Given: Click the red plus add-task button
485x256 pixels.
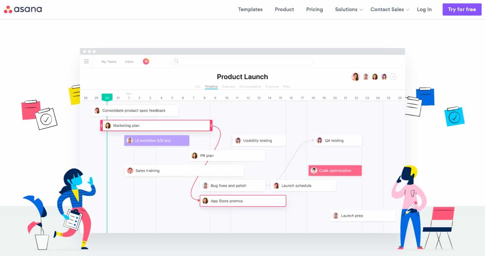Looking at the screenshot, I should point(146,62).
